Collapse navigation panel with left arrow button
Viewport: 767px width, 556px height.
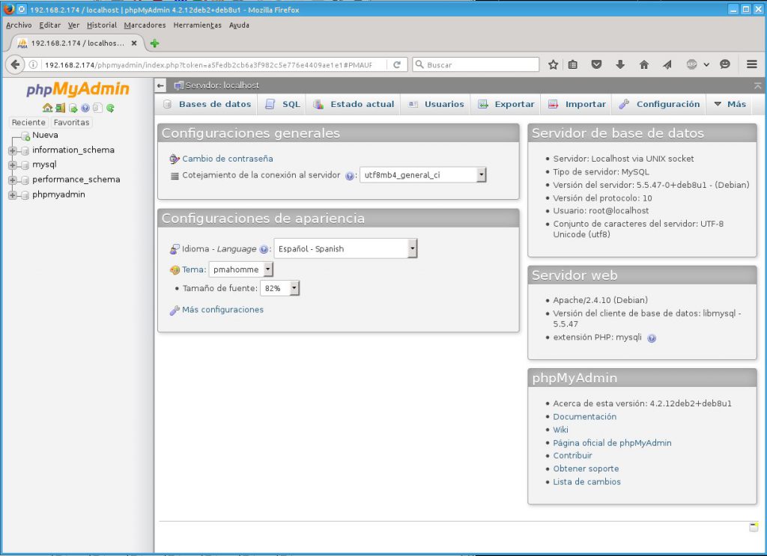click(x=160, y=85)
